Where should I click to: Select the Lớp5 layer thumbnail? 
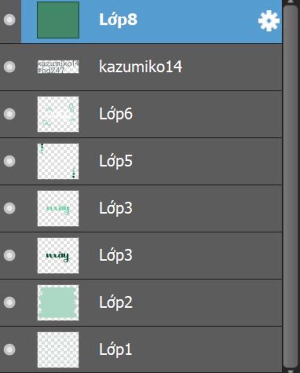pos(58,161)
